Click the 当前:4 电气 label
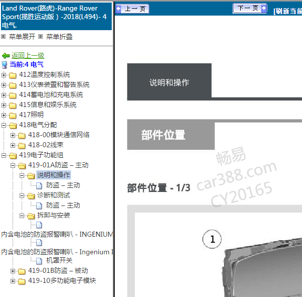Viewport: 302px width, 297px height. (27, 64)
